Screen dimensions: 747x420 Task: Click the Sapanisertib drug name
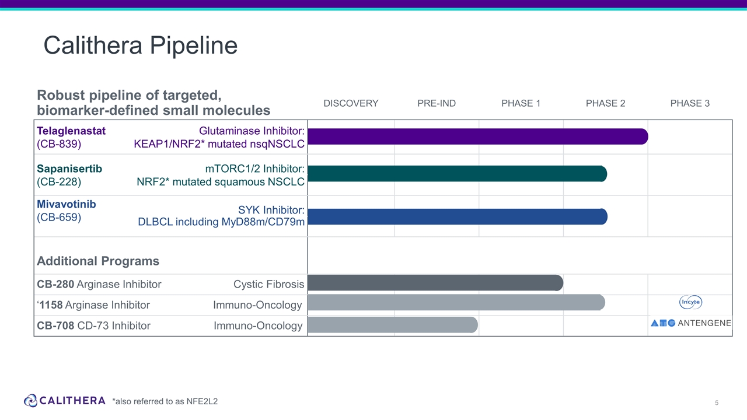69,169
